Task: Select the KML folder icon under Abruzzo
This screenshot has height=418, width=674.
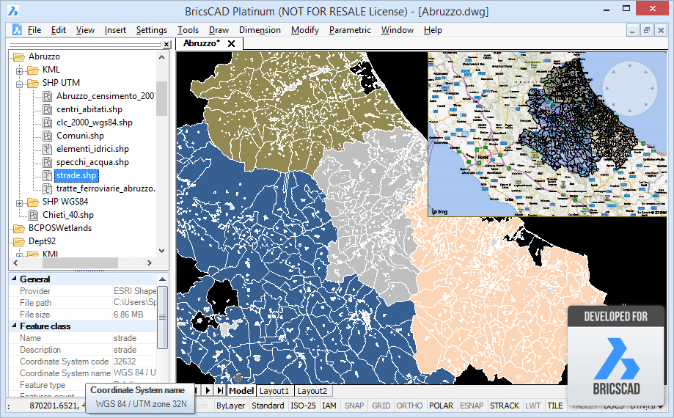Action: 33,70
